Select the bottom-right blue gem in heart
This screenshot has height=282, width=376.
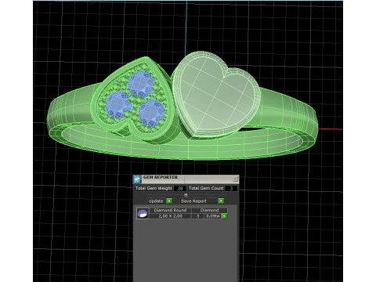coord(152,112)
